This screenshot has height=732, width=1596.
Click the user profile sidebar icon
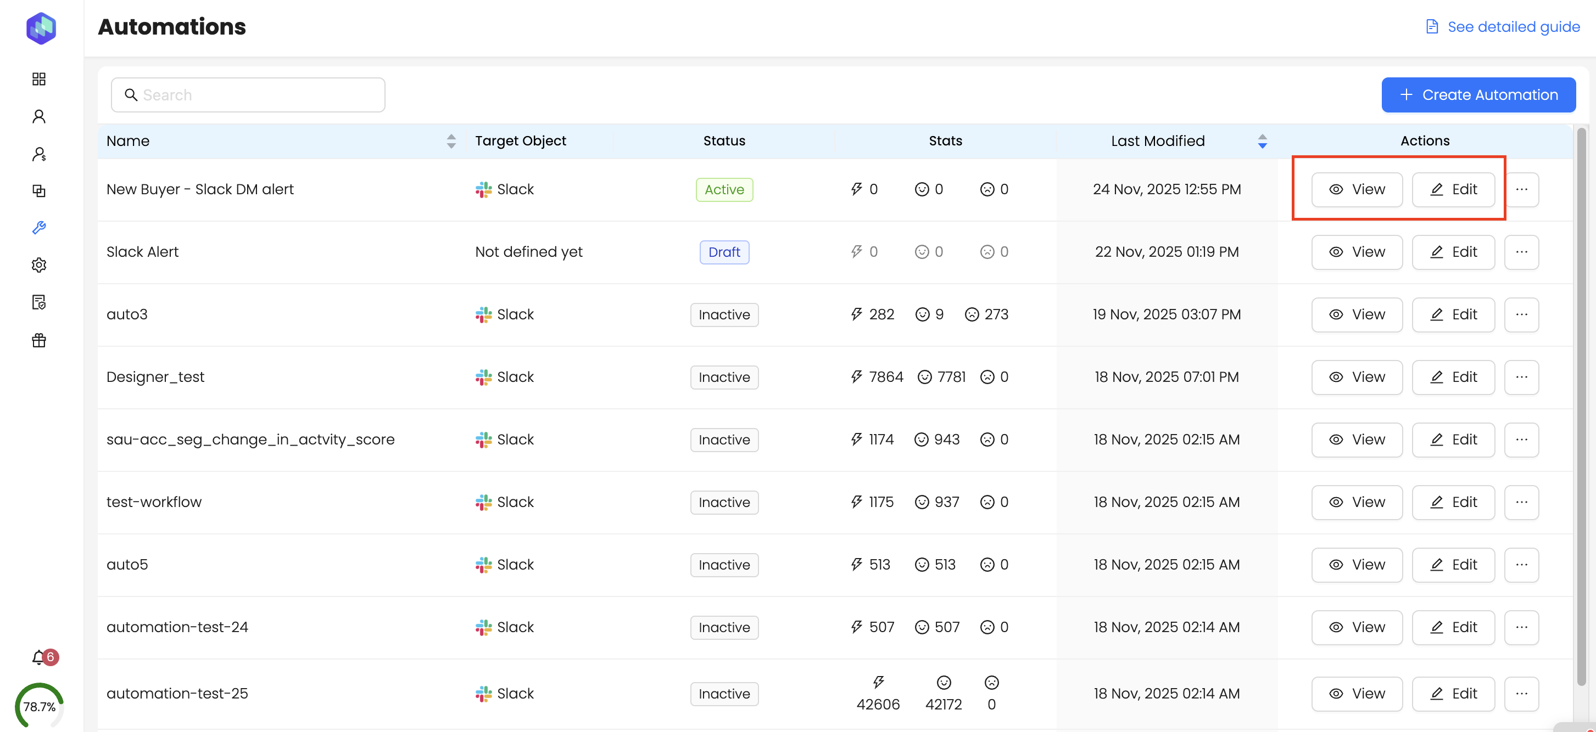pos(39,116)
